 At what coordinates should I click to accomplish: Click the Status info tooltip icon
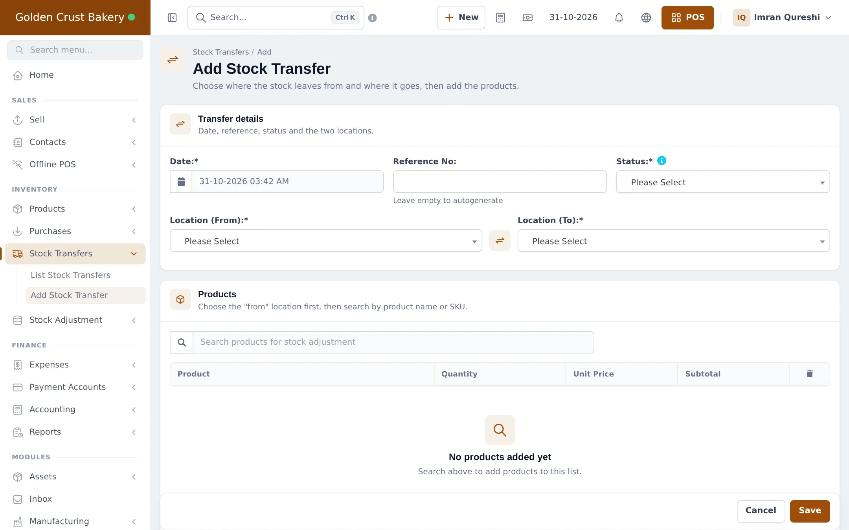pyautogui.click(x=662, y=161)
